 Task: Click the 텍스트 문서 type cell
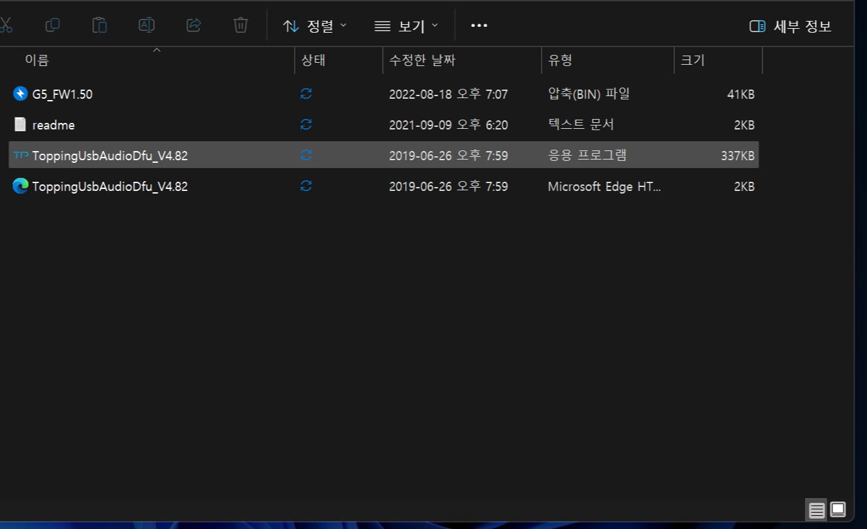581,124
